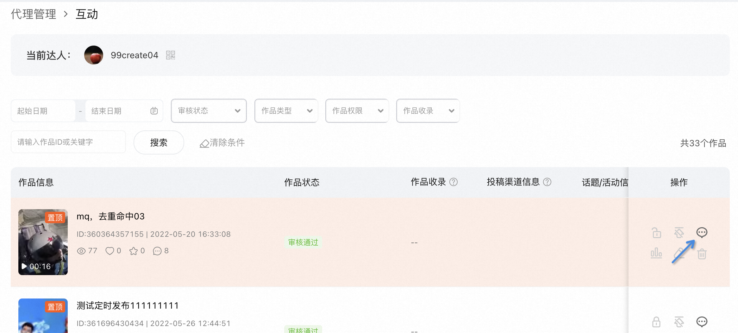Click the eye view-count icon showing 77

tap(81, 251)
